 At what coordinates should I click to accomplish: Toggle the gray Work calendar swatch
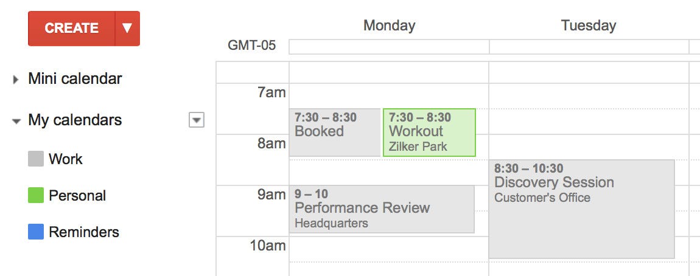36,159
